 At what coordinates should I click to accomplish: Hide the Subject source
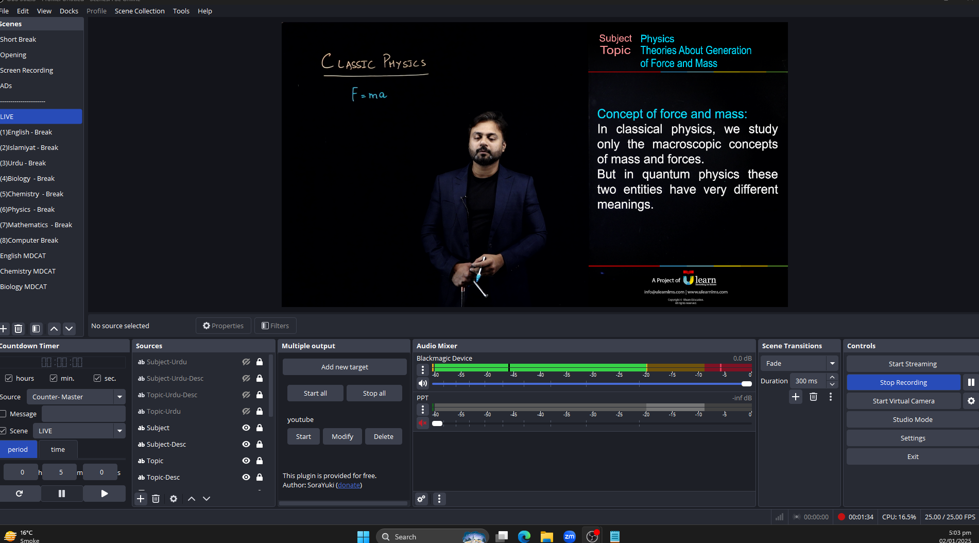[246, 428]
